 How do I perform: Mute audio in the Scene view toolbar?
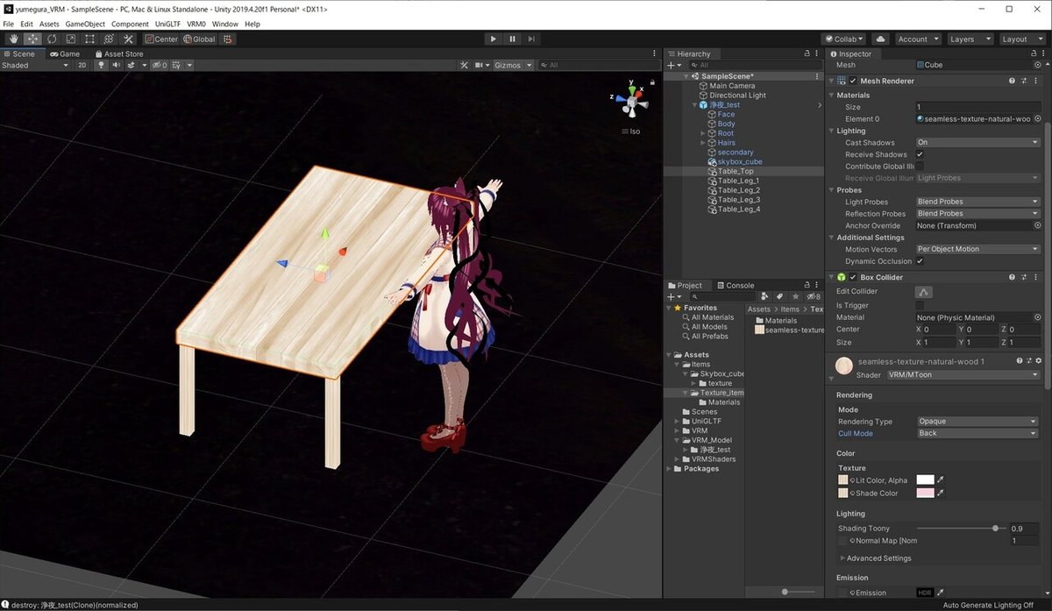pyautogui.click(x=117, y=64)
